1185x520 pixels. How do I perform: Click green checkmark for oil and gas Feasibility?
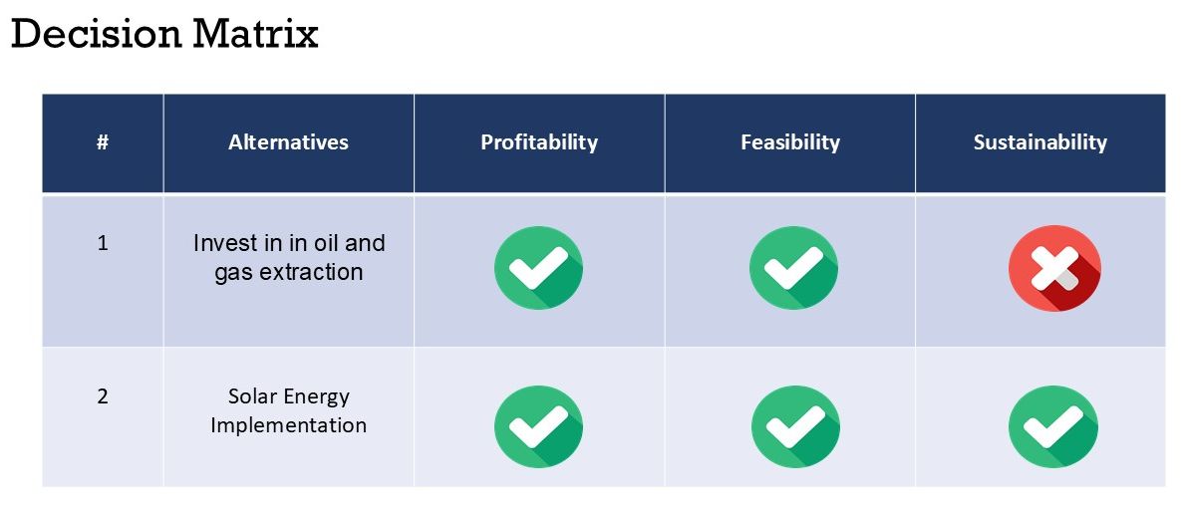[x=793, y=269]
